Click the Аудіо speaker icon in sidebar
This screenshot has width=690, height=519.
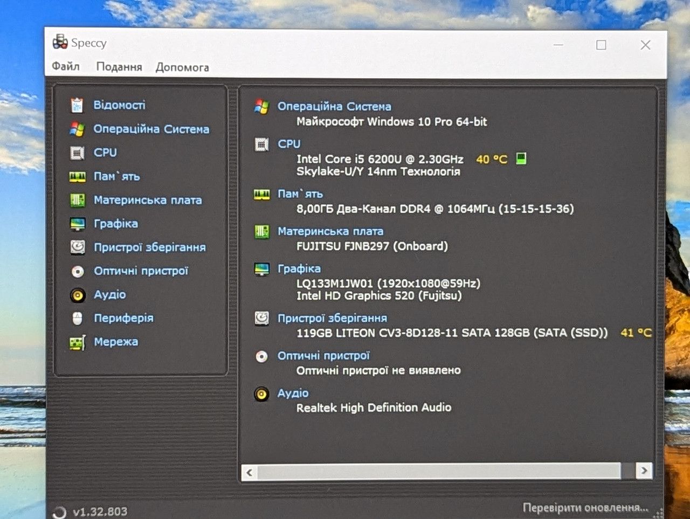(x=78, y=295)
